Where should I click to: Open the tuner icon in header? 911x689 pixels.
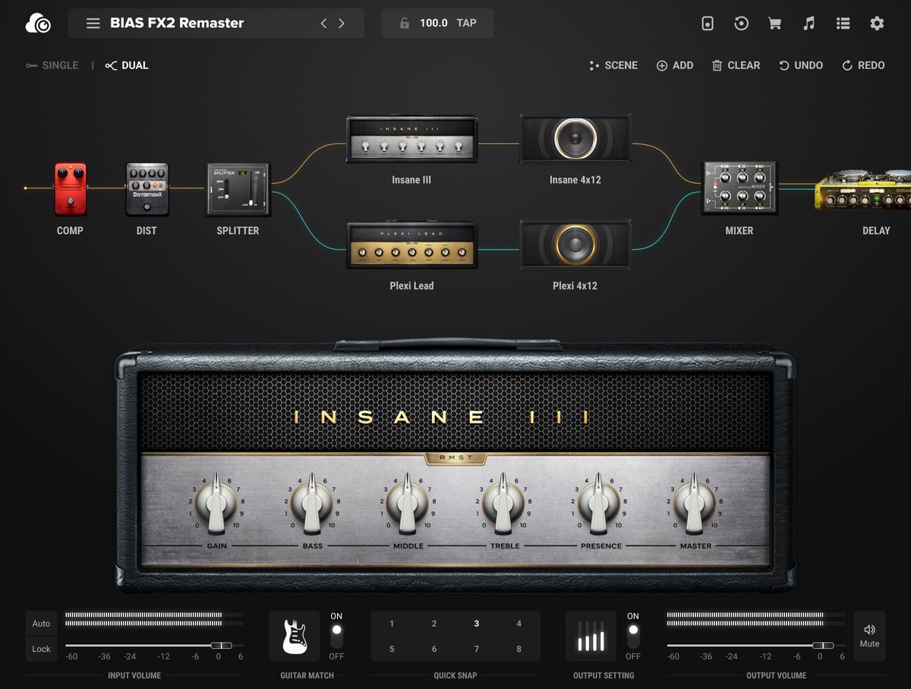(x=708, y=24)
